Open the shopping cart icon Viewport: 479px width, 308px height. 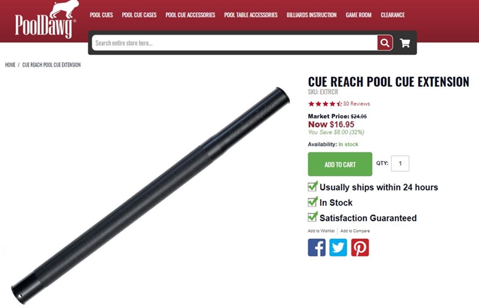coord(405,43)
